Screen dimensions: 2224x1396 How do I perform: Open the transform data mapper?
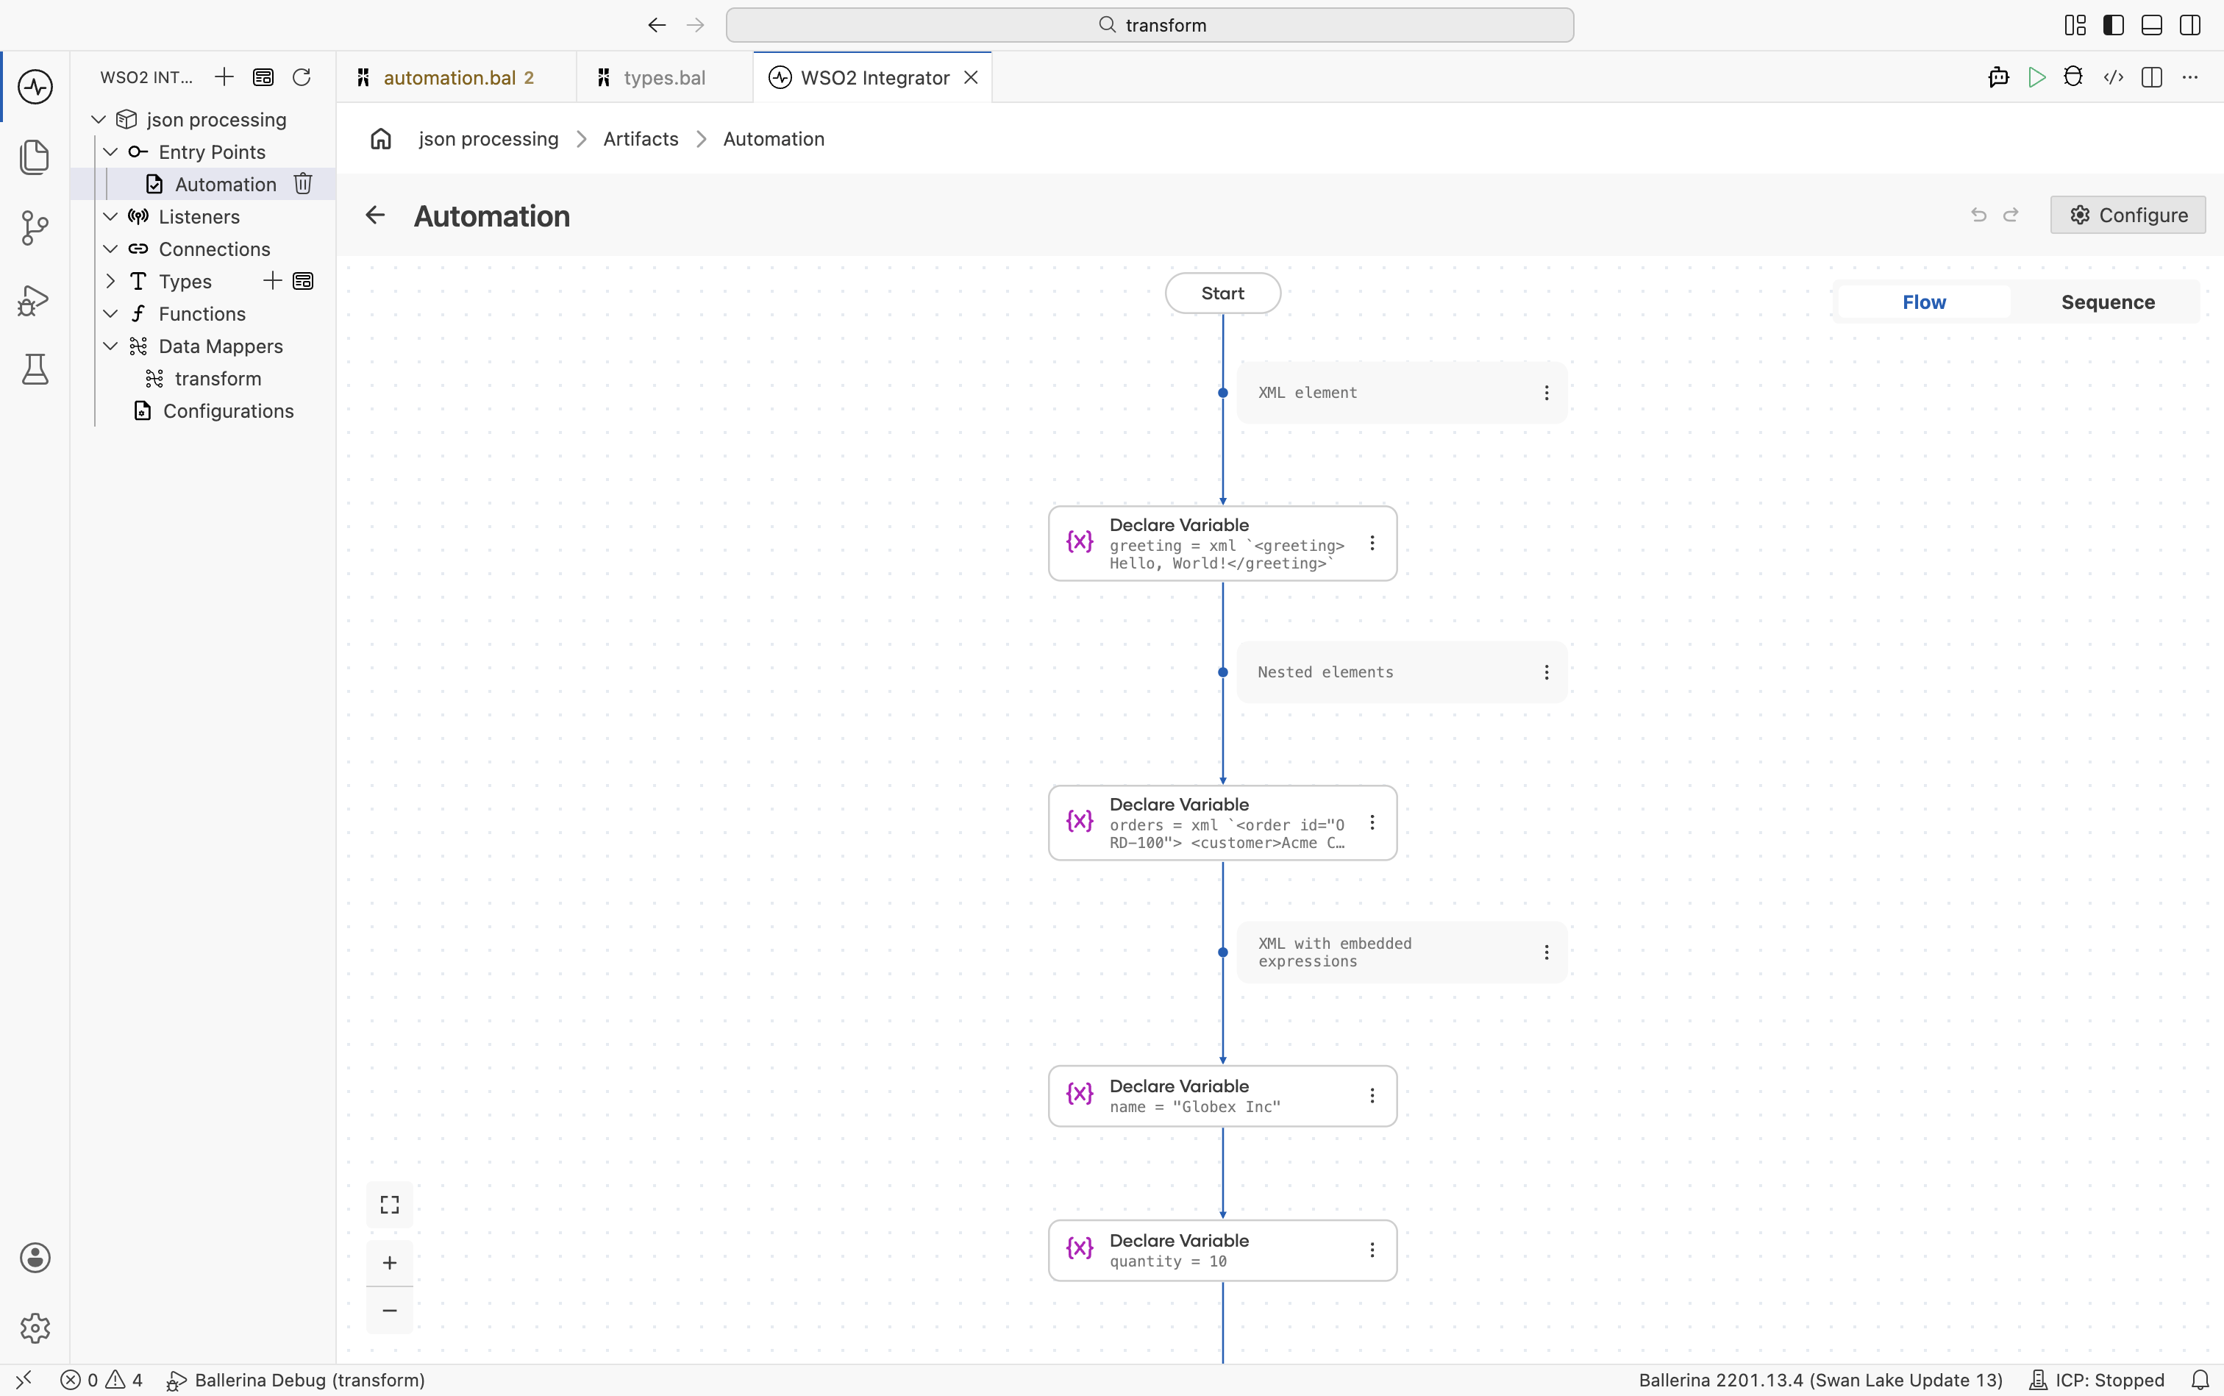[x=218, y=379]
